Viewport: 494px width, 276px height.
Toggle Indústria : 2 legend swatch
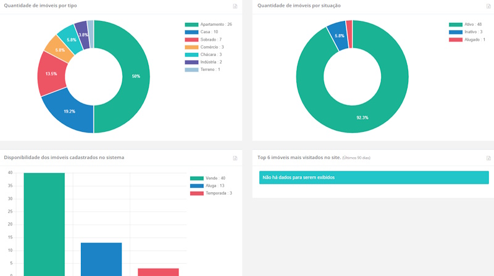(x=191, y=62)
